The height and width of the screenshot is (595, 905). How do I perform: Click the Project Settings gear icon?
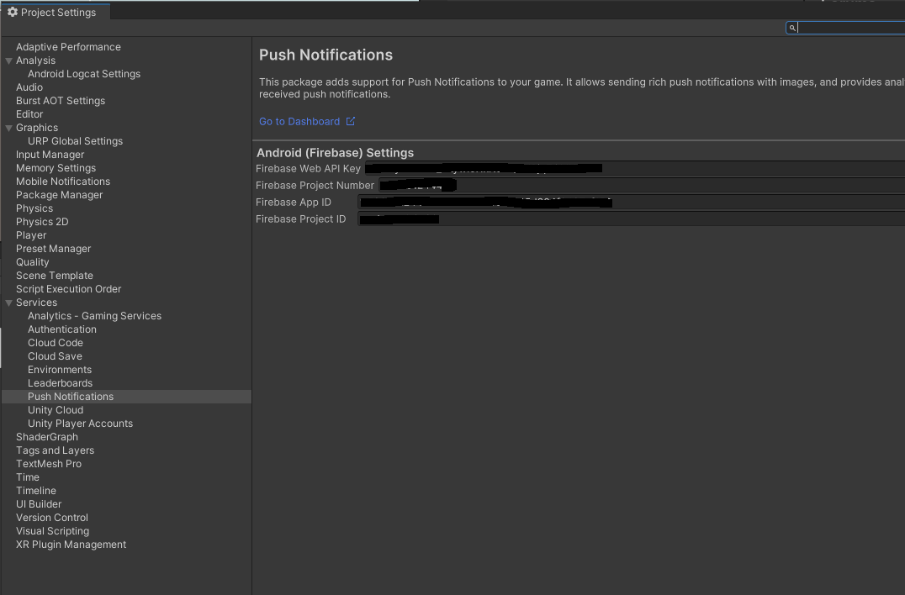point(13,12)
